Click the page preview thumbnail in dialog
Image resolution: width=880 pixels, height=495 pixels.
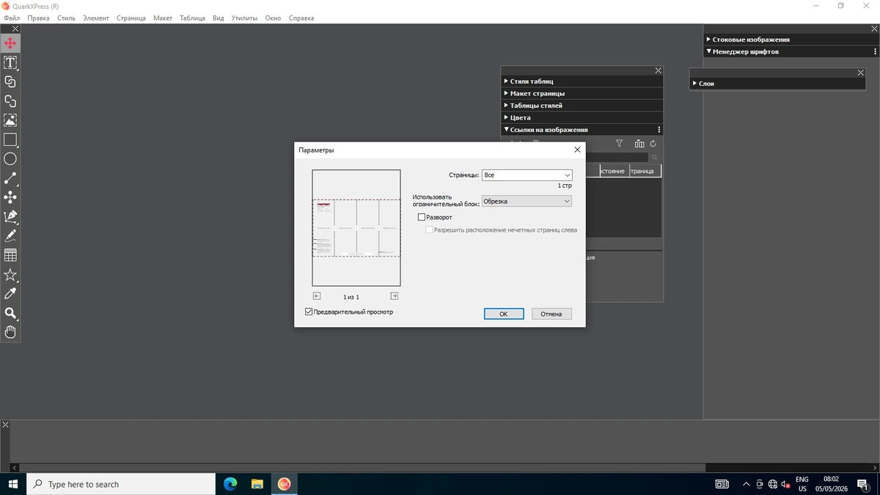pyautogui.click(x=356, y=228)
